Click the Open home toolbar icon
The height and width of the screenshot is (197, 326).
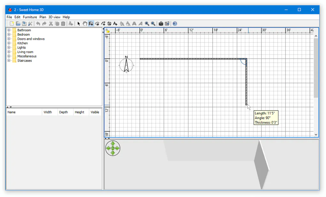tap(18, 24)
